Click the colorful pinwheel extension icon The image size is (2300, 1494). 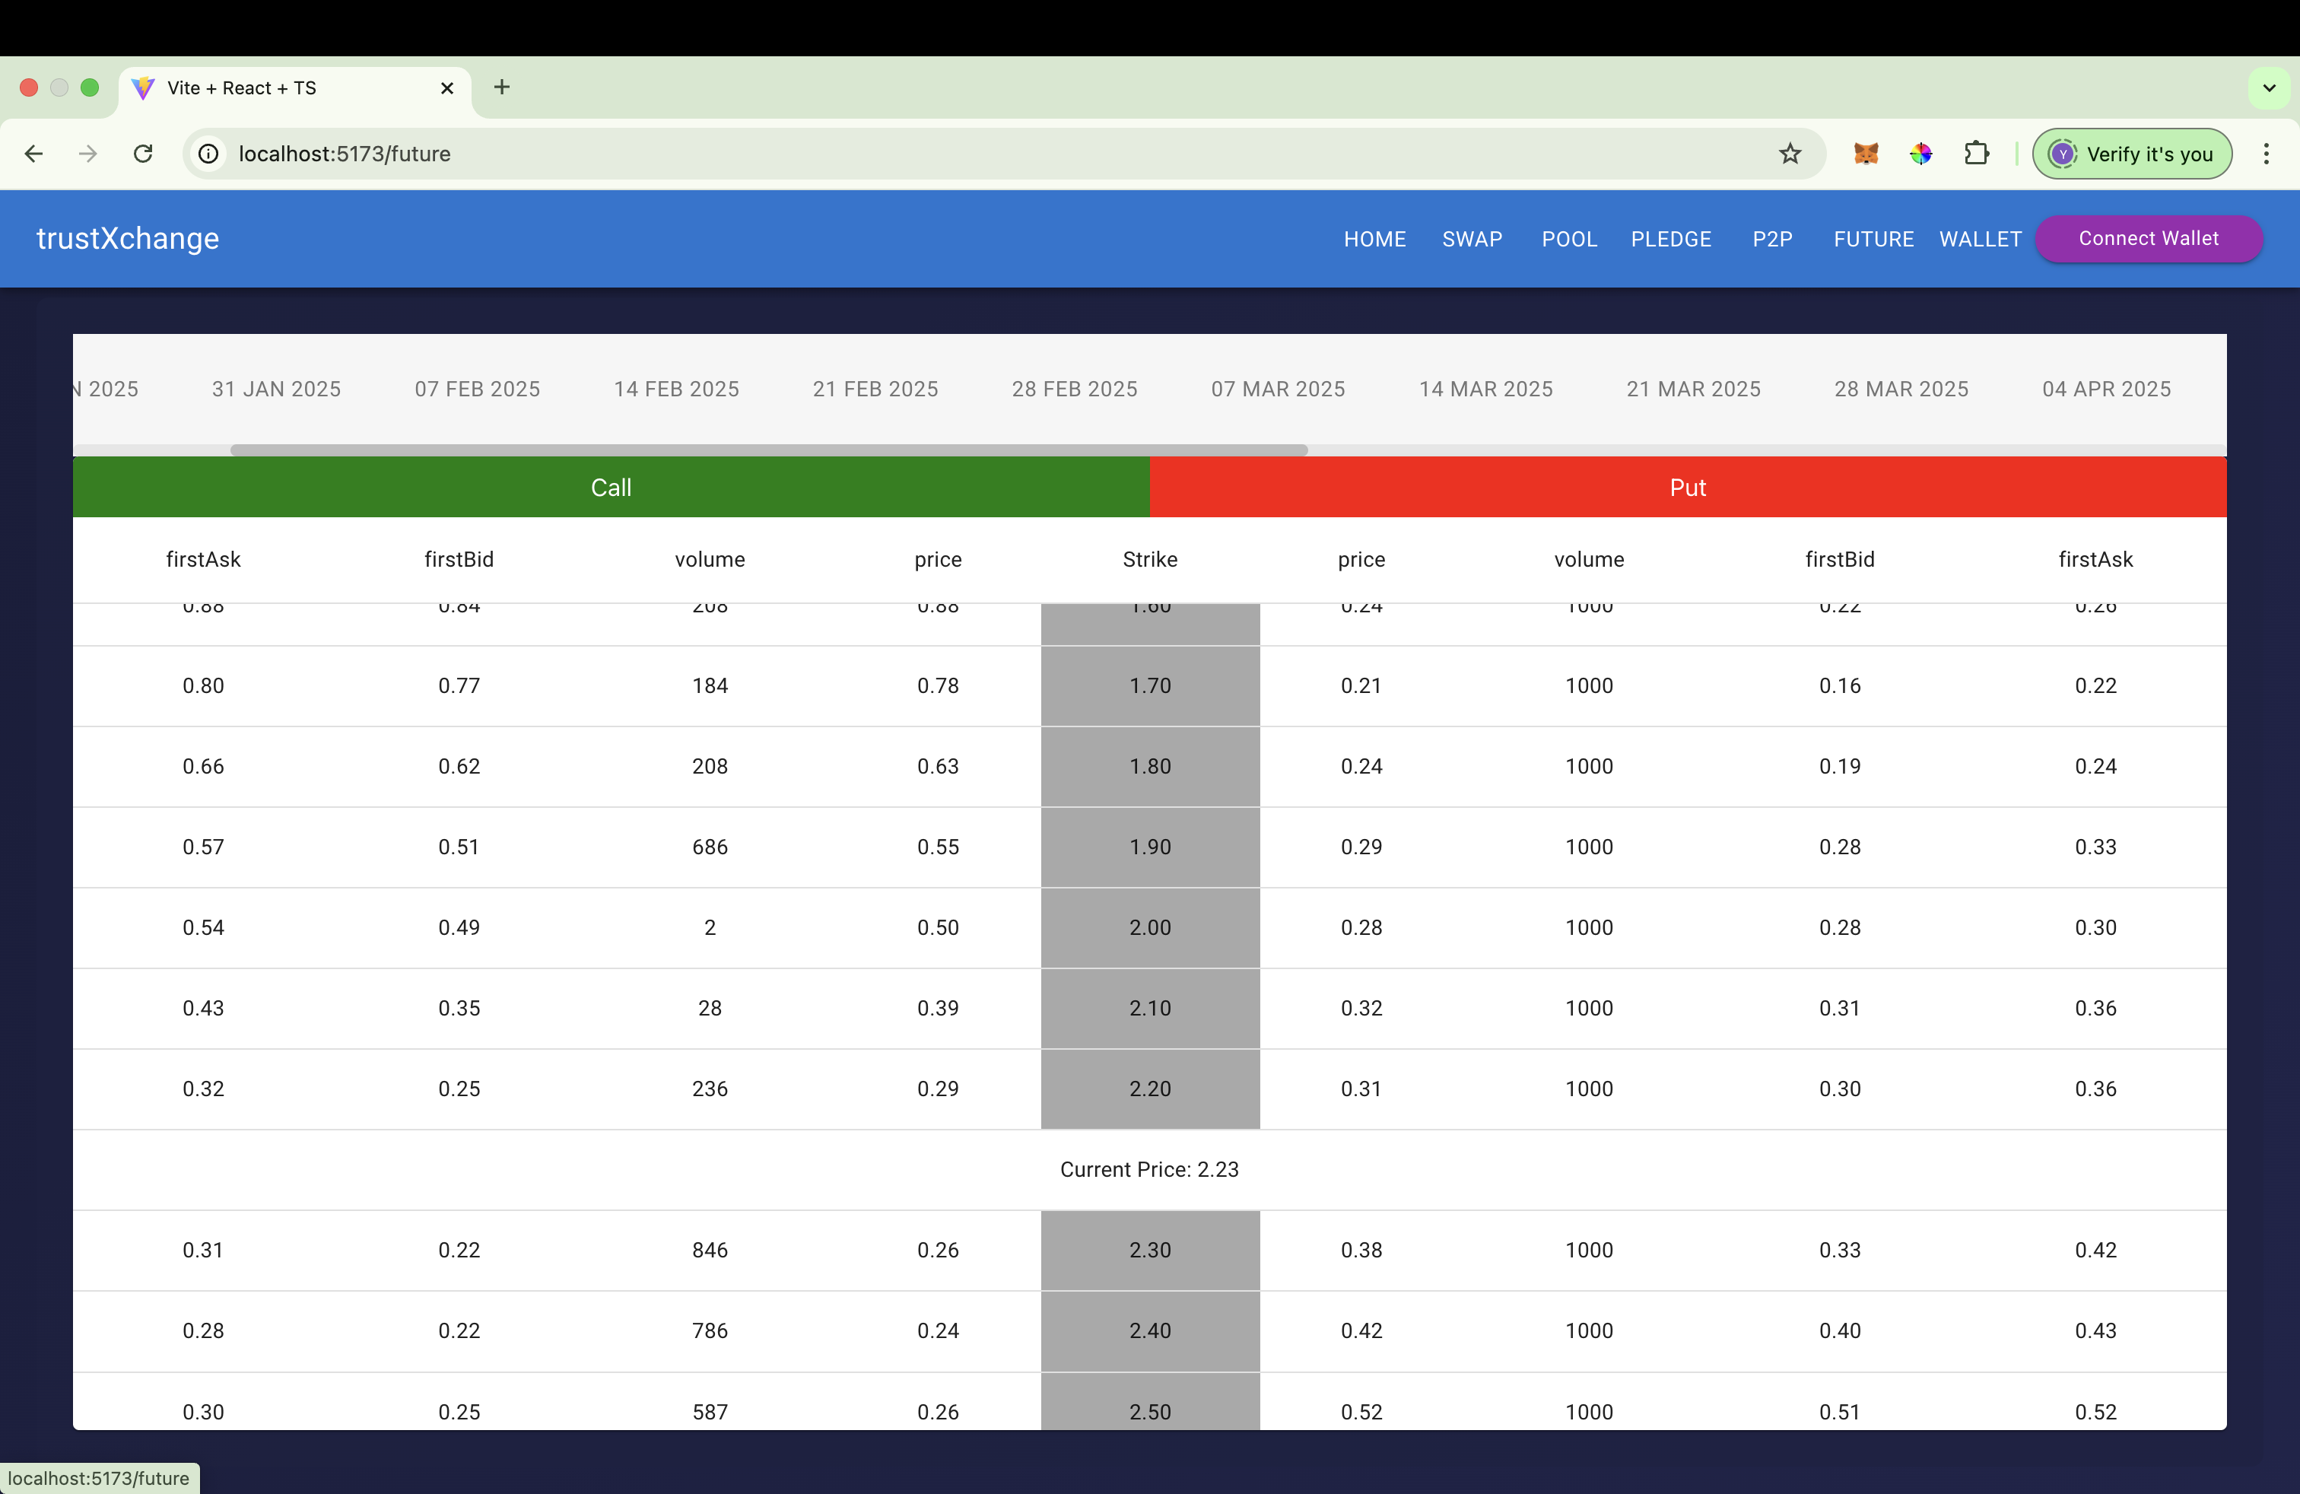(x=1920, y=154)
